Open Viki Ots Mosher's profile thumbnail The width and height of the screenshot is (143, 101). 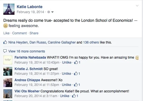click(8, 94)
